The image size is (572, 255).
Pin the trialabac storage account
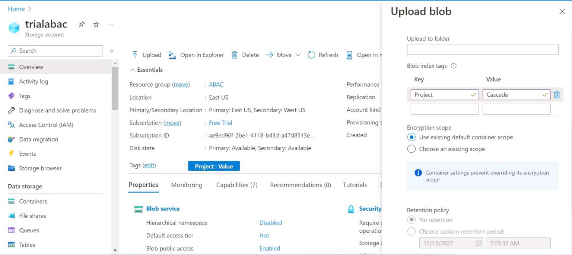[82, 24]
